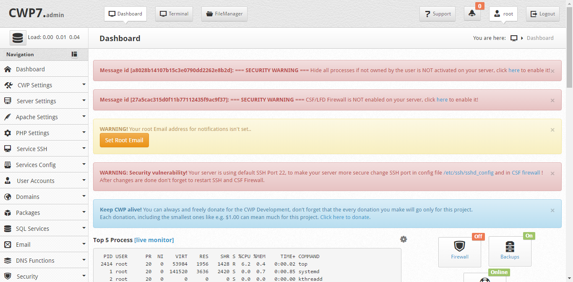
Task: Click the database icon for SQL Services
Action: (8, 229)
